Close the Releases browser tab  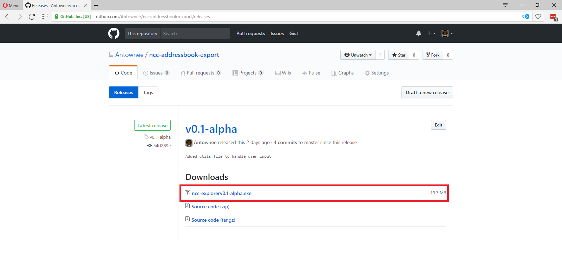click(86, 5)
